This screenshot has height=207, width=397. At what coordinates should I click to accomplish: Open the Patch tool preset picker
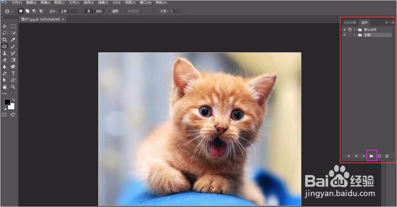coord(9,11)
